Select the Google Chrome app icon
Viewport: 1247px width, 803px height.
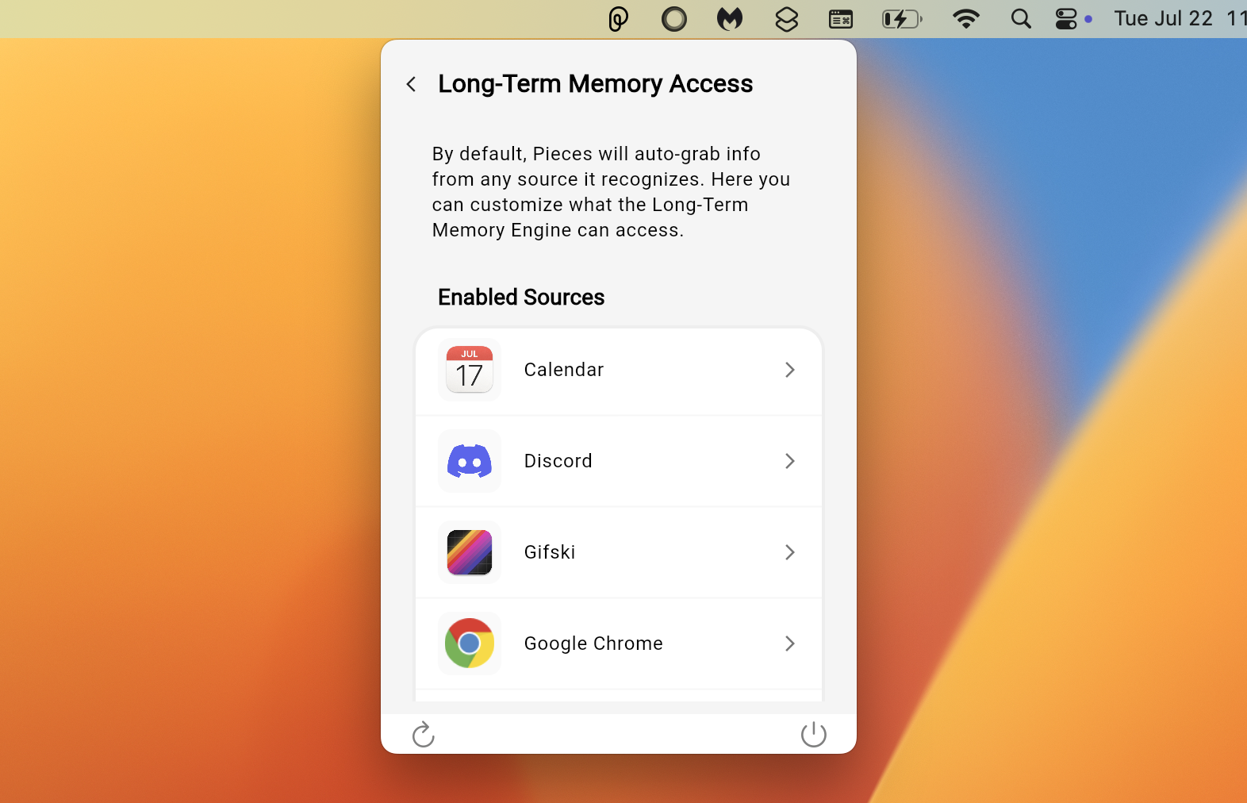pos(470,644)
